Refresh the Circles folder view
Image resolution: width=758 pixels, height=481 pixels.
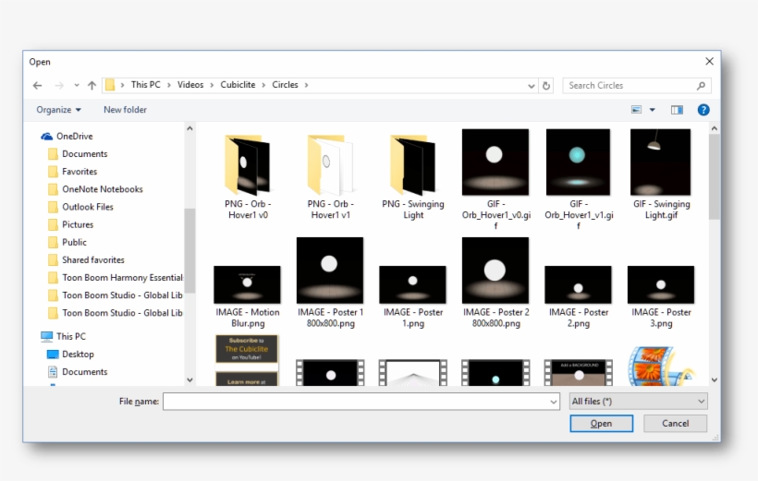click(546, 86)
